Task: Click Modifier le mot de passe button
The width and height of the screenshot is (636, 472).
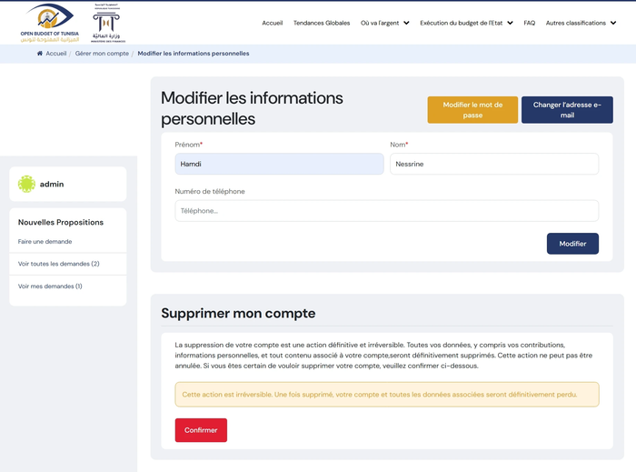Action: tap(472, 110)
